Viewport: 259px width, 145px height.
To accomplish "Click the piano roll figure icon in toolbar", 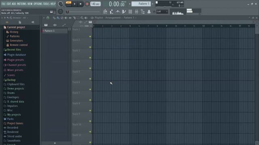I will pyautogui.click(x=112, y=12).
